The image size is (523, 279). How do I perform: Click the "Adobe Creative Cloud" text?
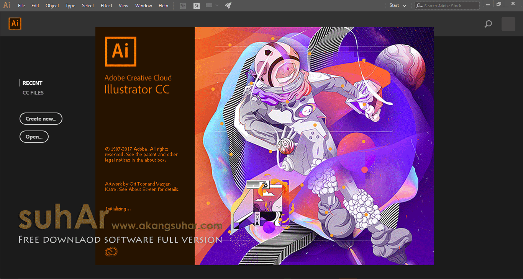click(x=138, y=78)
